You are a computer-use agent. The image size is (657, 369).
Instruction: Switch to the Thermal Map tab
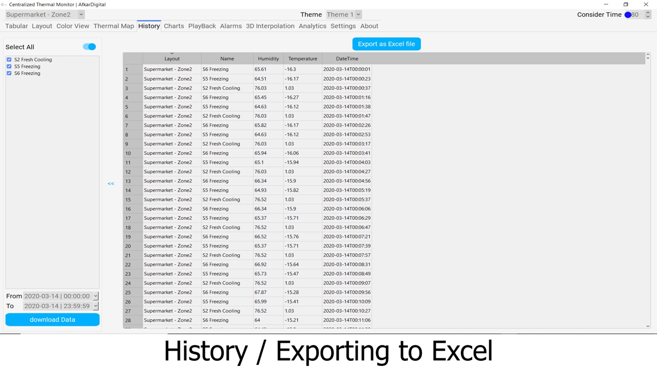pyautogui.click(x=113, y=26)
